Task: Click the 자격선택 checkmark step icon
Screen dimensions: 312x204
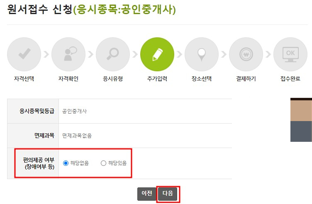Action: pyautogui.click(x=24, y=54)
